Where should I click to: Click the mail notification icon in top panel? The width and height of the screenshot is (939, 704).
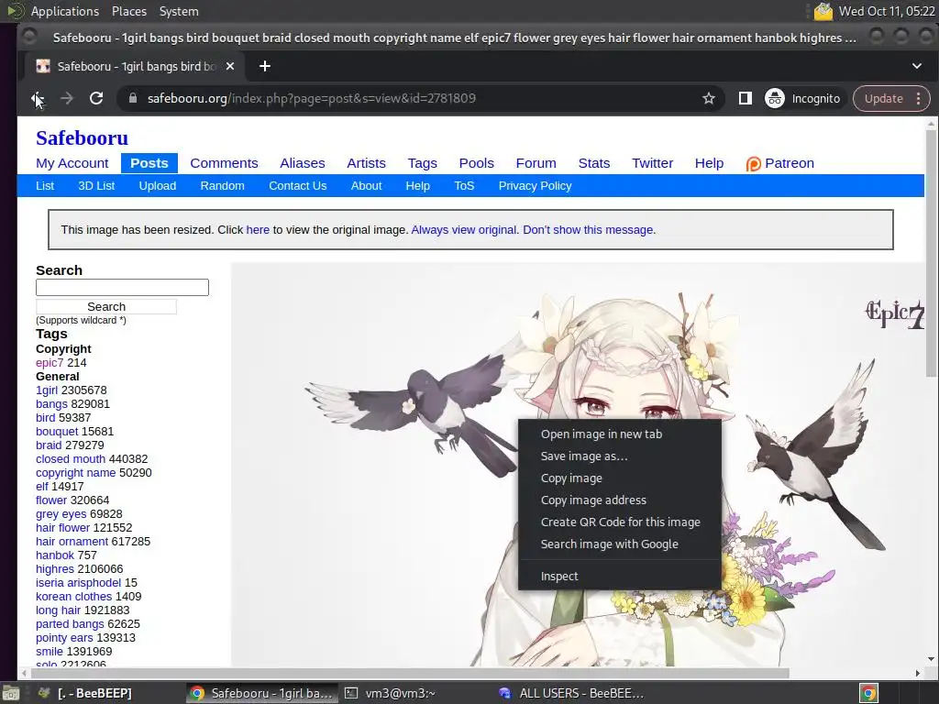click(x=823, y=11)
